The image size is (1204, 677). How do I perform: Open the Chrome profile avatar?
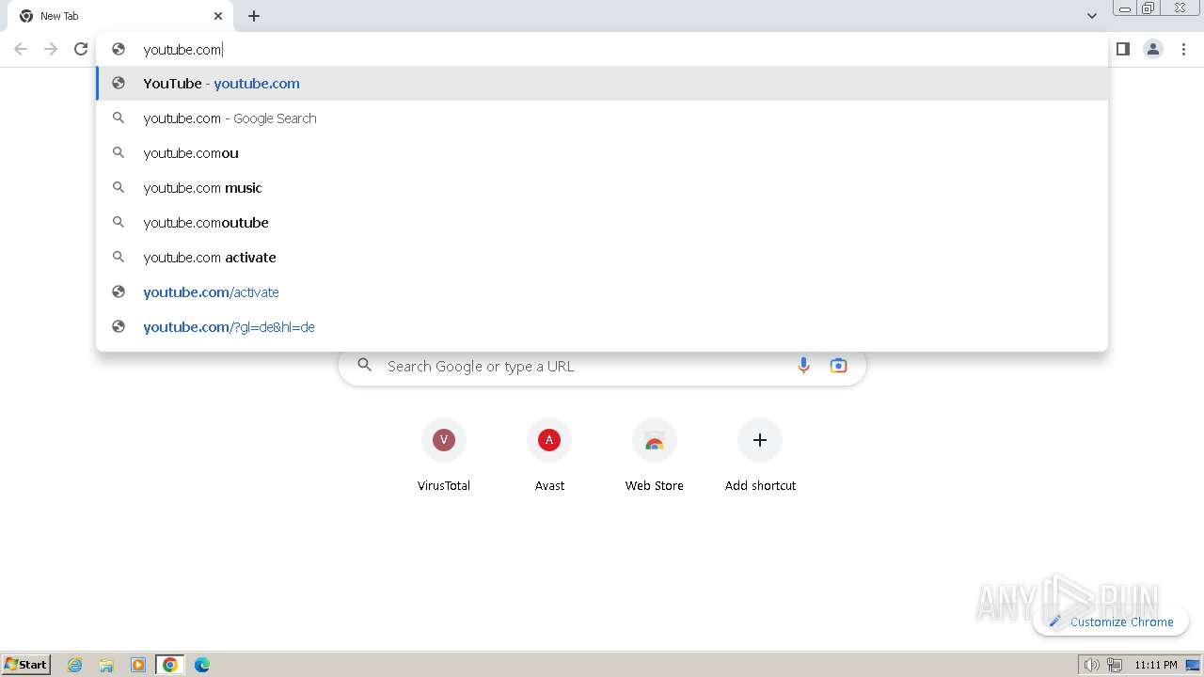1153,49
